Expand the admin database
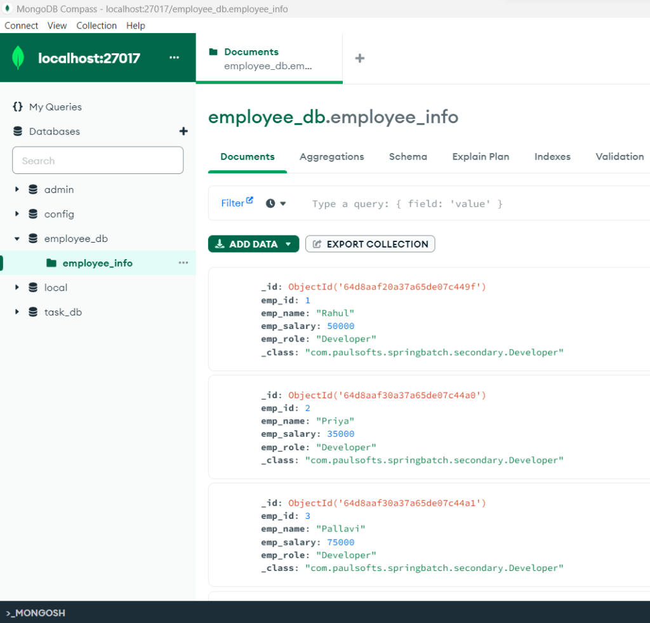 [18, 189]
